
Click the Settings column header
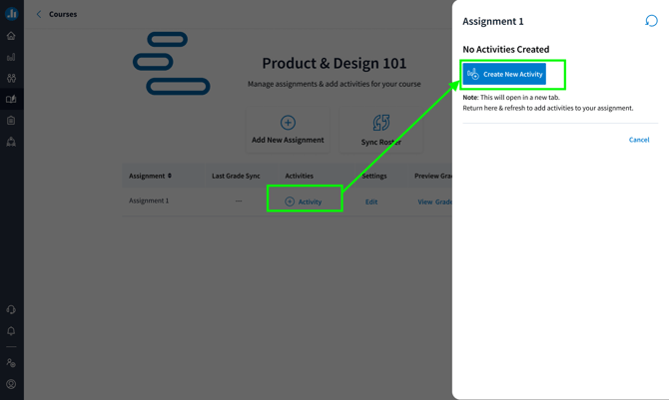[374, 176]
